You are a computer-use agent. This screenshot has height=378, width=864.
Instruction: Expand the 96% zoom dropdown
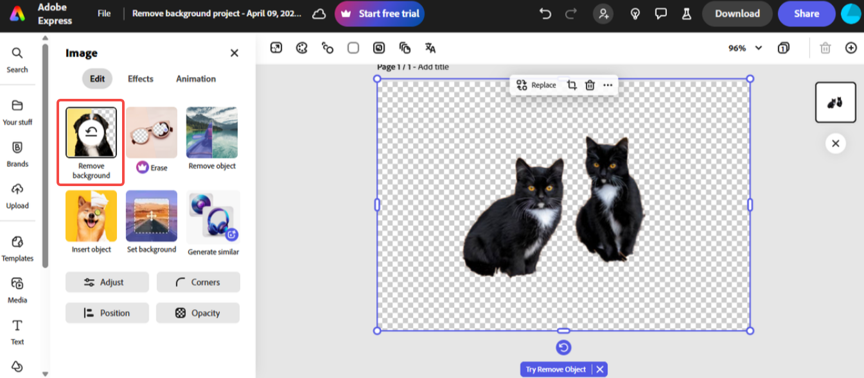(759, 48)
